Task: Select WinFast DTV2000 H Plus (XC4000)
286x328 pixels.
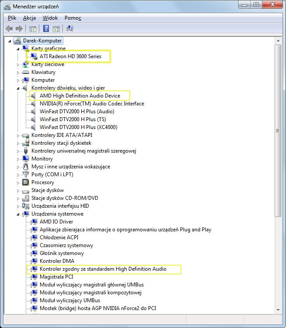Action: click(79, 127)
